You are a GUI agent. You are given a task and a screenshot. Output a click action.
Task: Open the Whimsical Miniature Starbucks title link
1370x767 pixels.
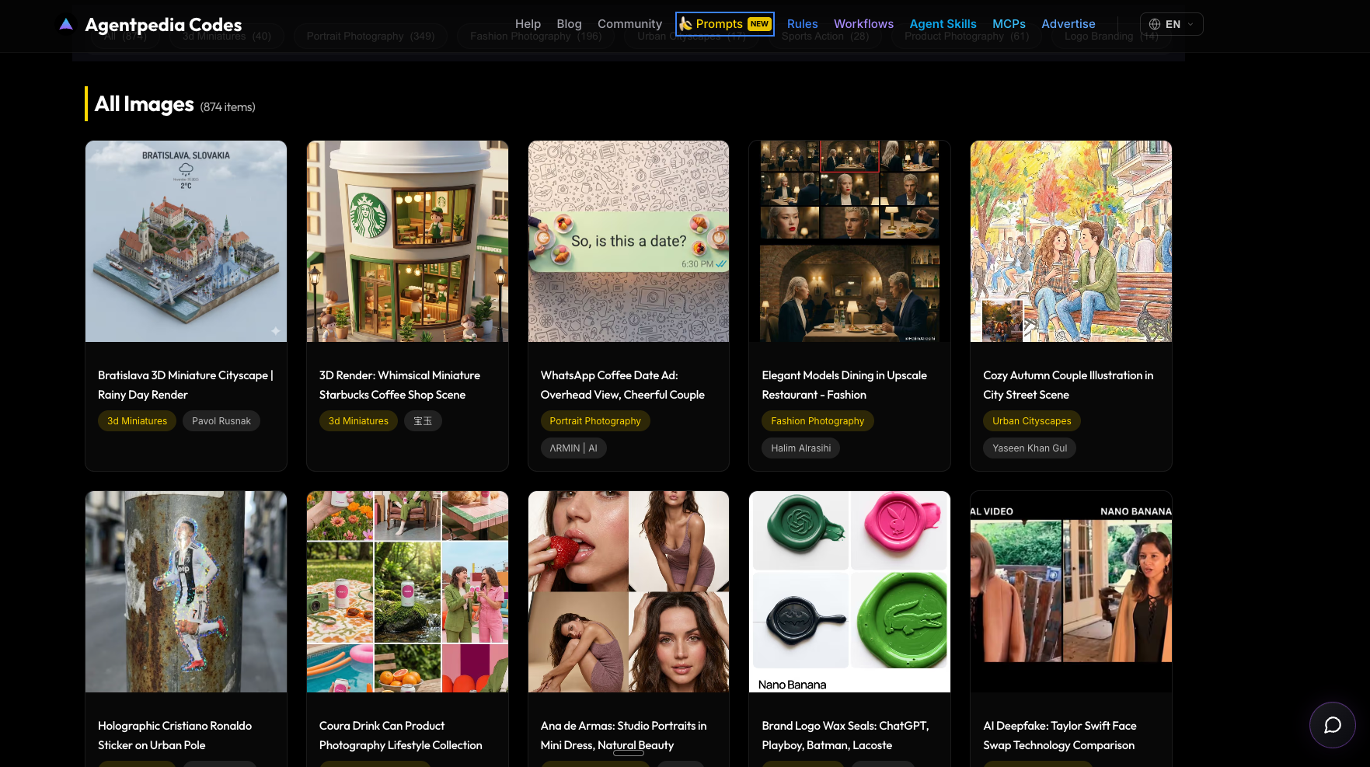(x=399, y=385)
